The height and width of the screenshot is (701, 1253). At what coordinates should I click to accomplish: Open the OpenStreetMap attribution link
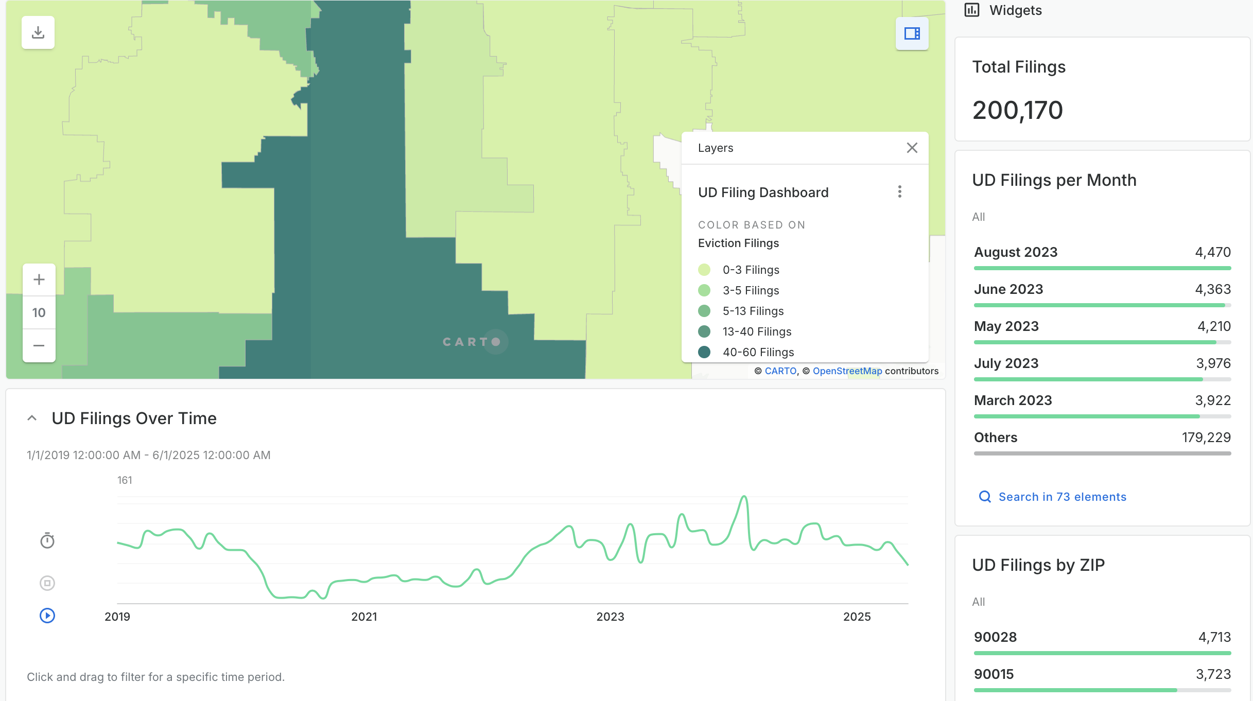pos(847,371)
